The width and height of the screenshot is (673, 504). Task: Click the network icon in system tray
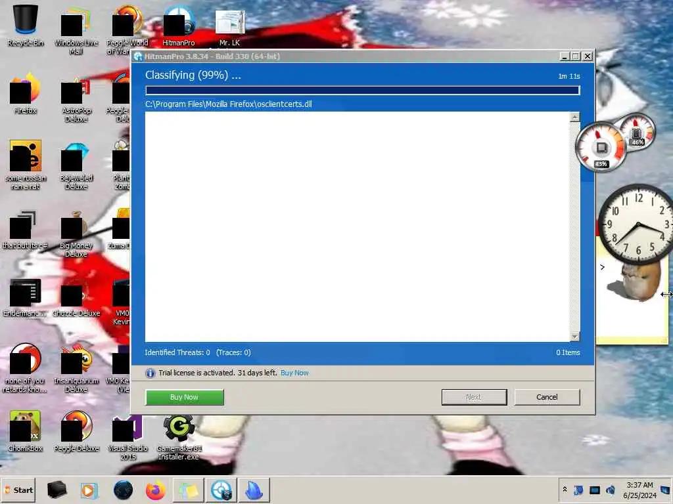[x=594, y=490]
